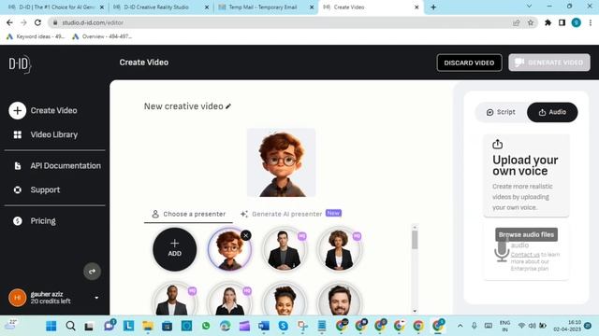
Task: Collapse sidebar with round arrow button
Action: (92, 272)
